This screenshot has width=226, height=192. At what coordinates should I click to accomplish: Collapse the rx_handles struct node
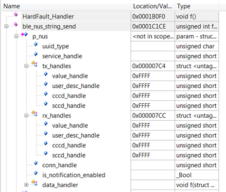26,115
